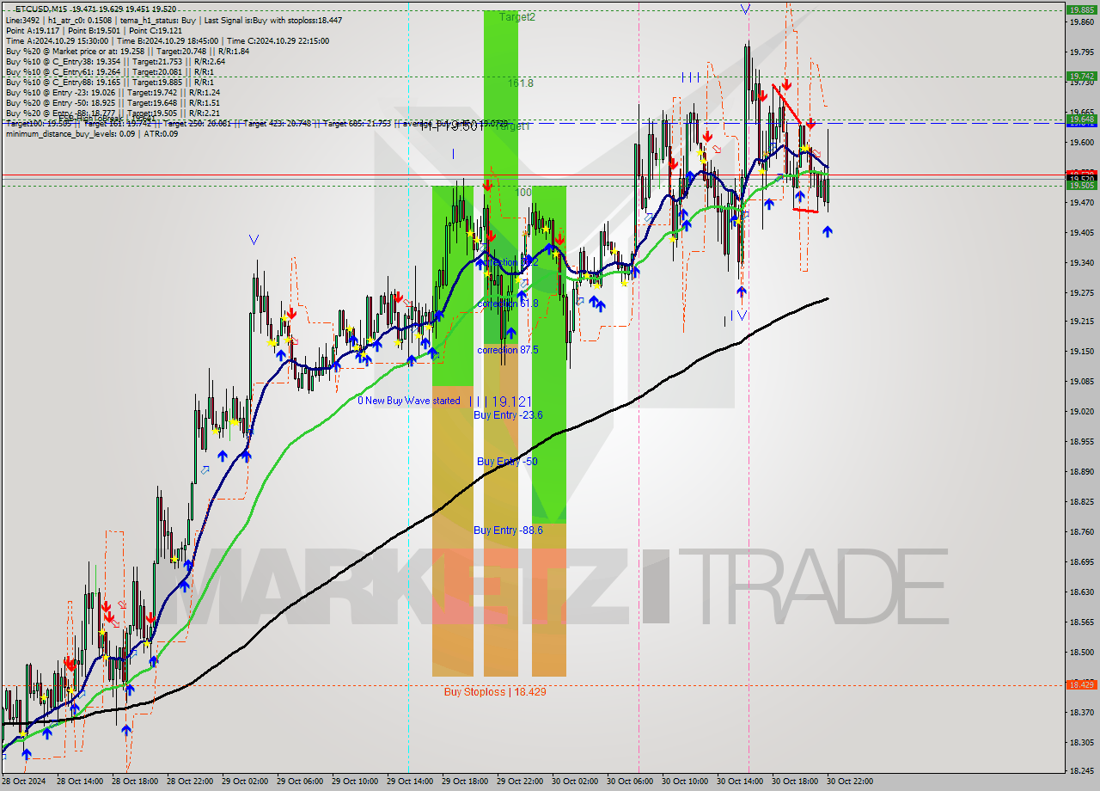Click the 18.245 price axis label

[1081, 771]
